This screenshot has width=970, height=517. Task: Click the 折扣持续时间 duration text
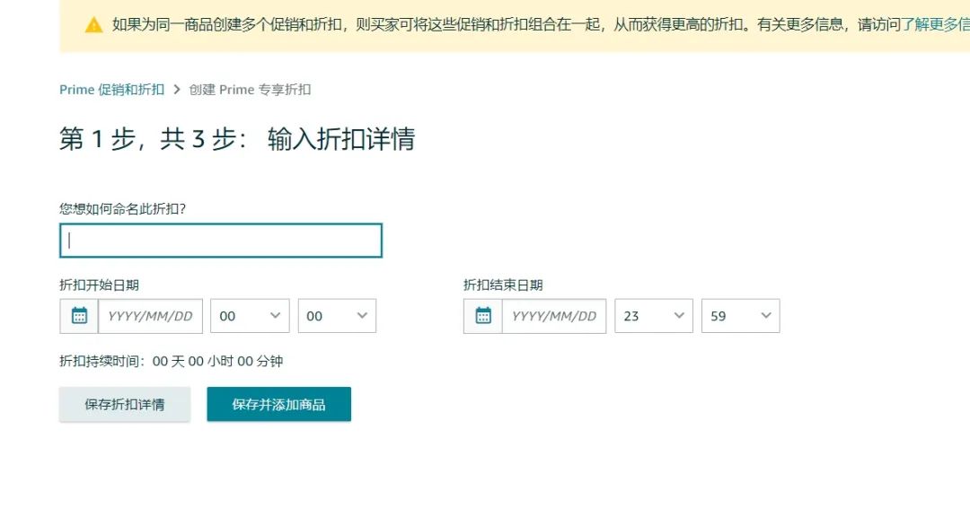tap(172, 361)
